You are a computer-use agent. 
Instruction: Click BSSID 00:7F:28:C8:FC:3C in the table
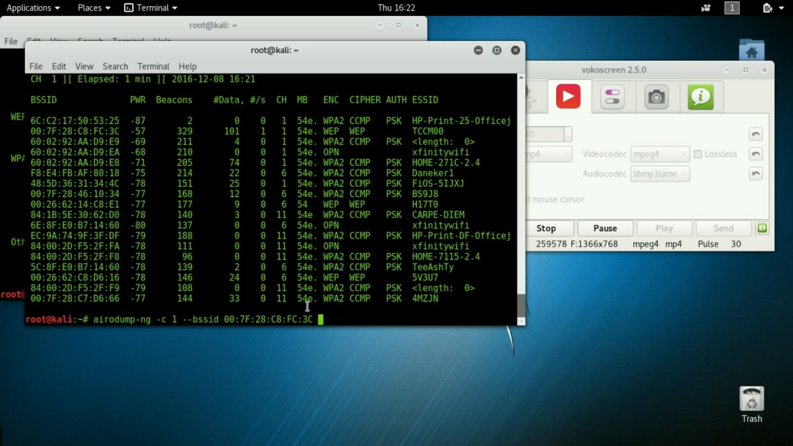(x=75, y=131)
